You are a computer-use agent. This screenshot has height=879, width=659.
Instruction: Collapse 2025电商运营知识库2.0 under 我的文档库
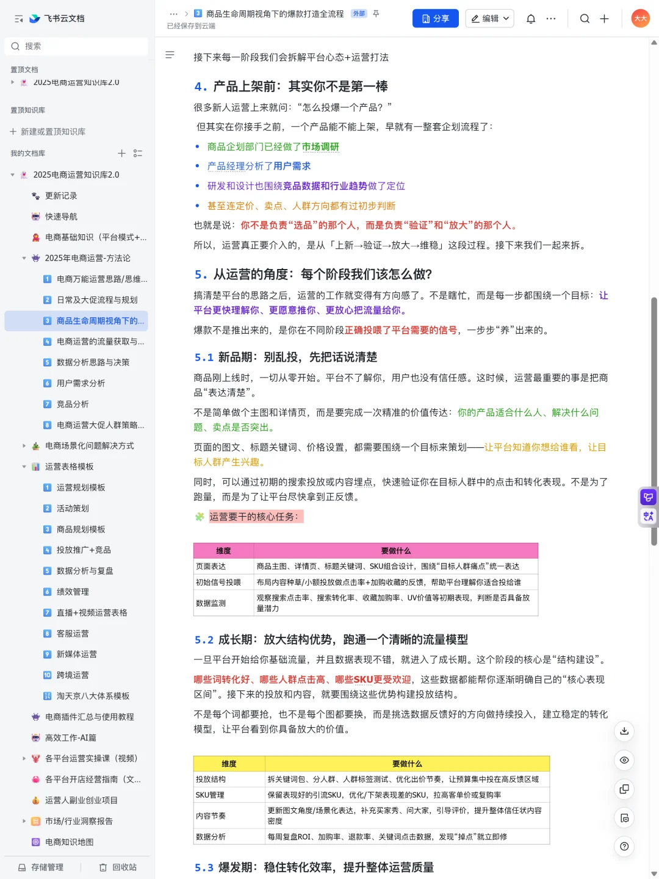pos(13,175)
